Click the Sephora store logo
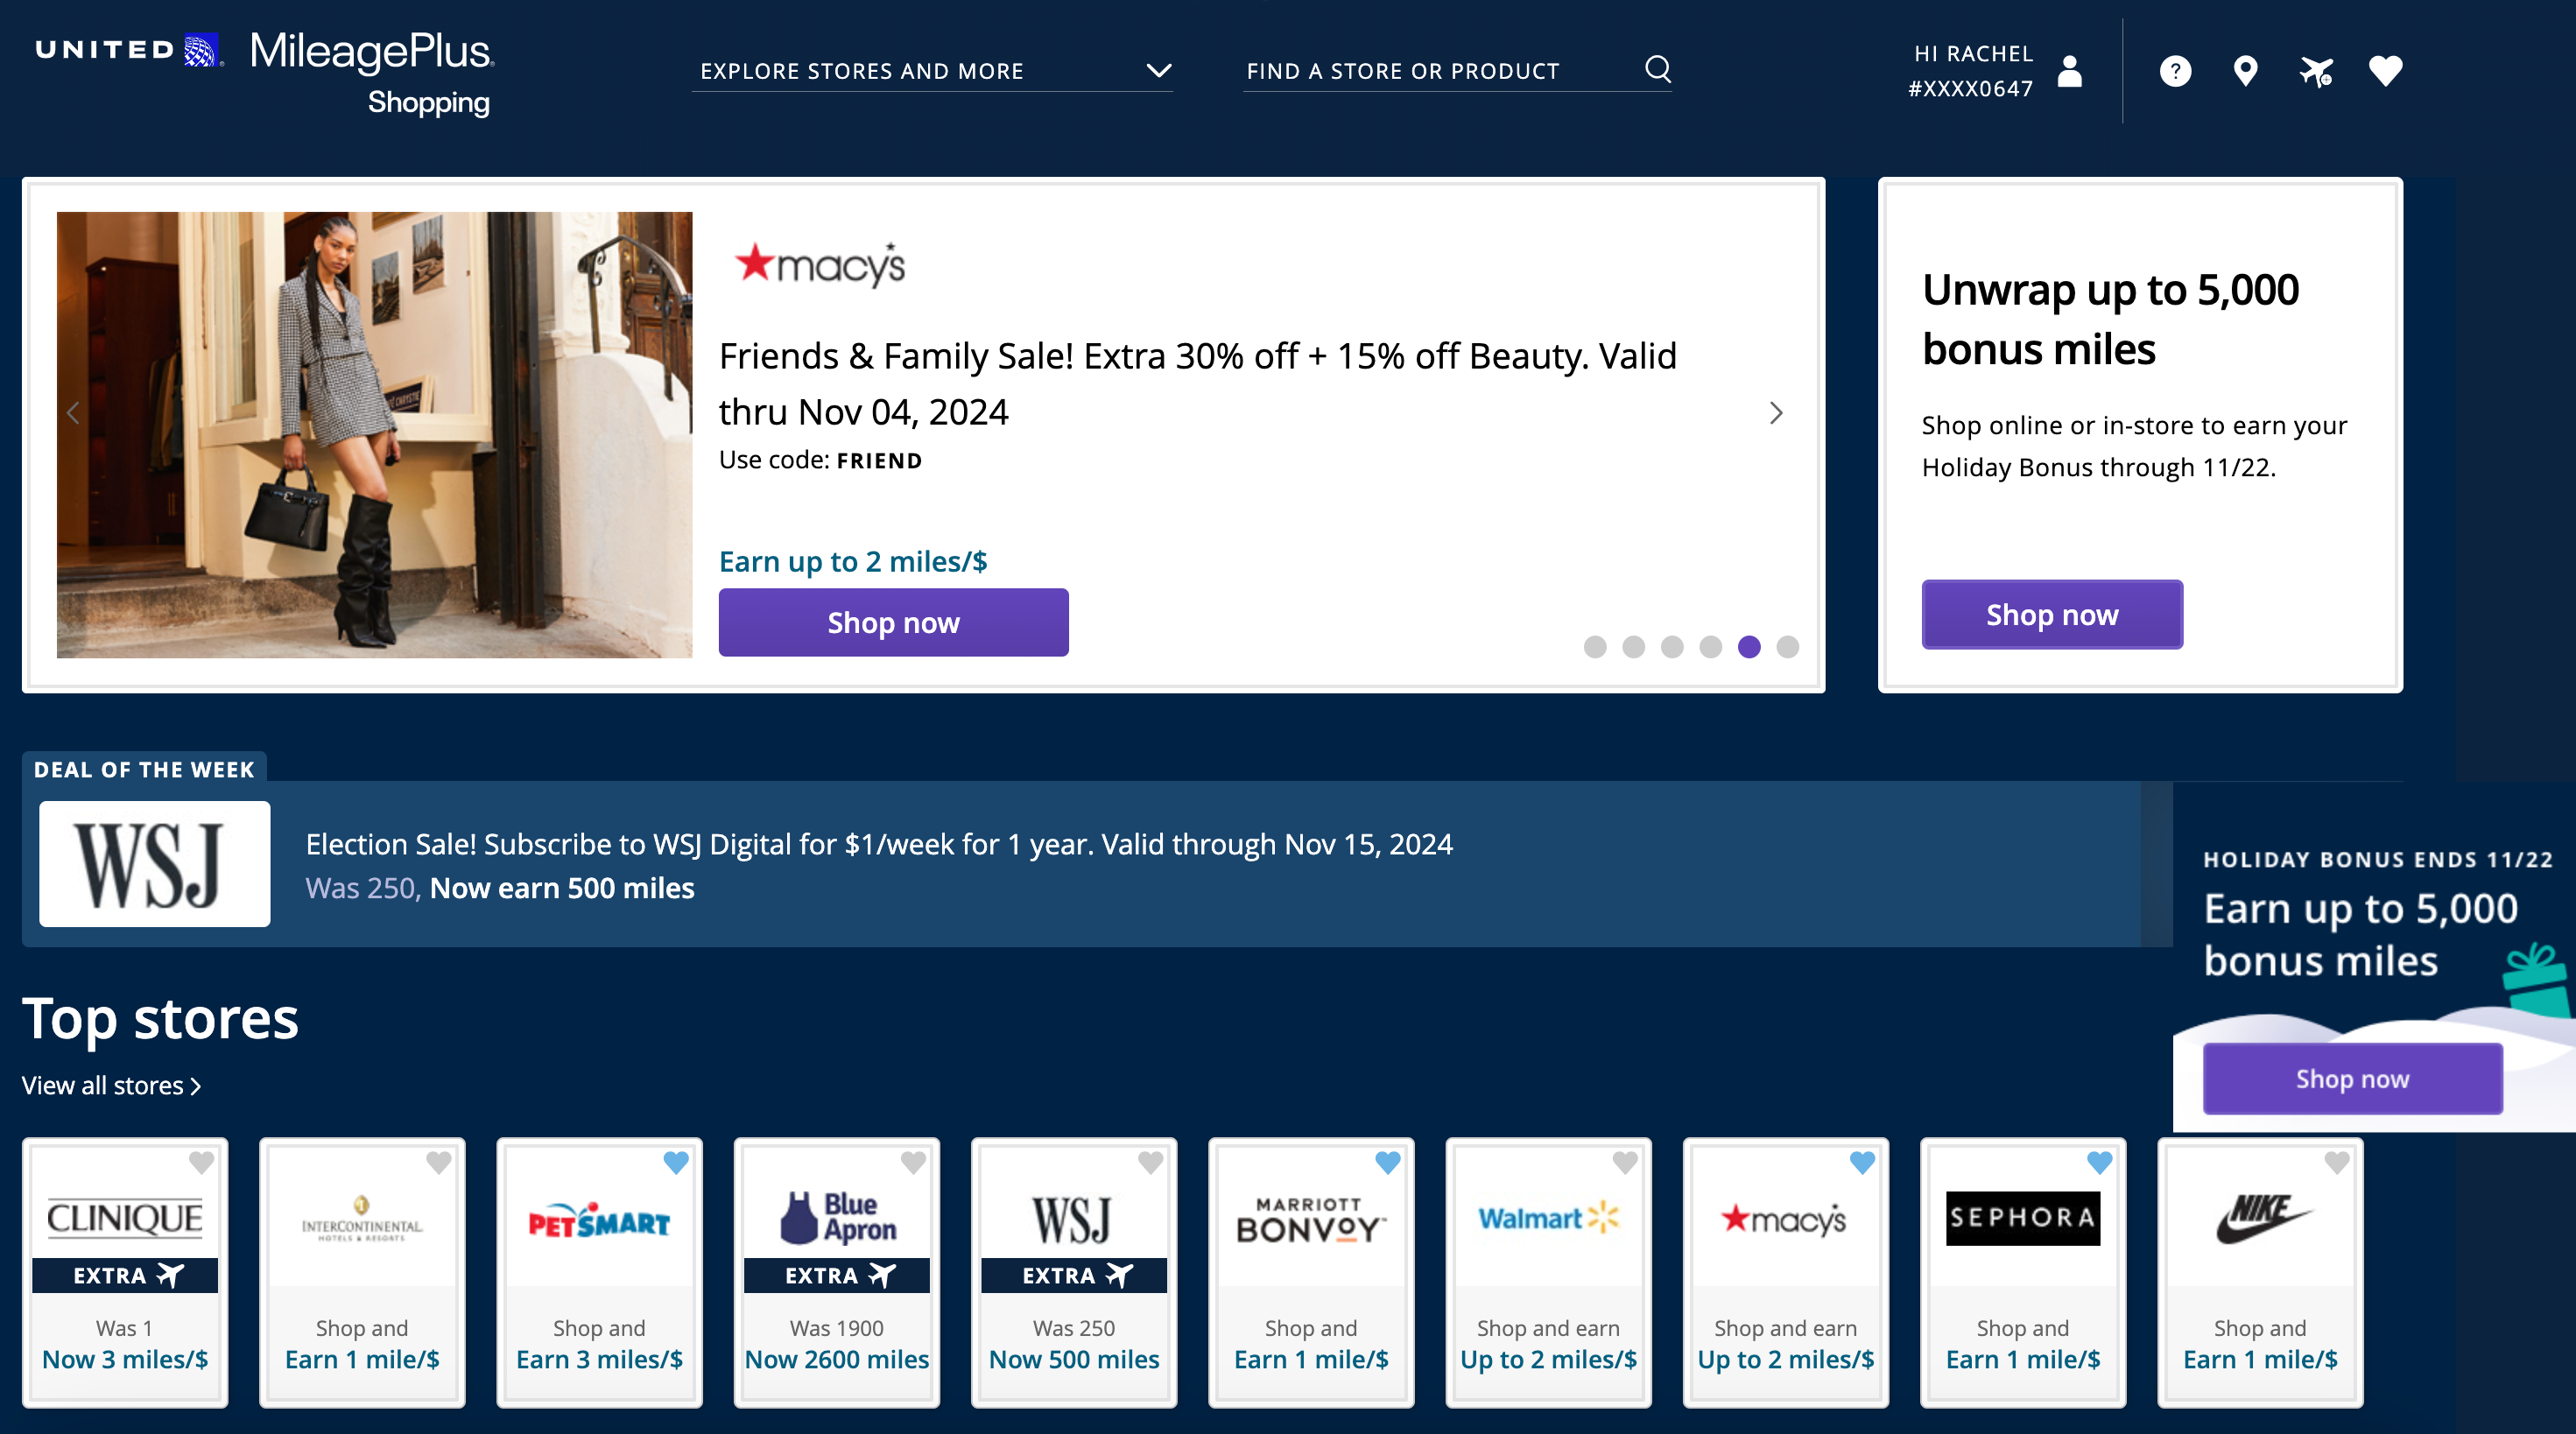This screenshot has width=2576, height=1434. tap(2023, 1218)
